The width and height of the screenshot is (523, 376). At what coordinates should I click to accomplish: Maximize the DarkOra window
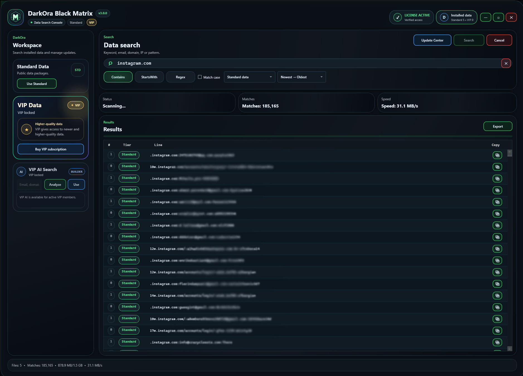(x=498, y=17)
